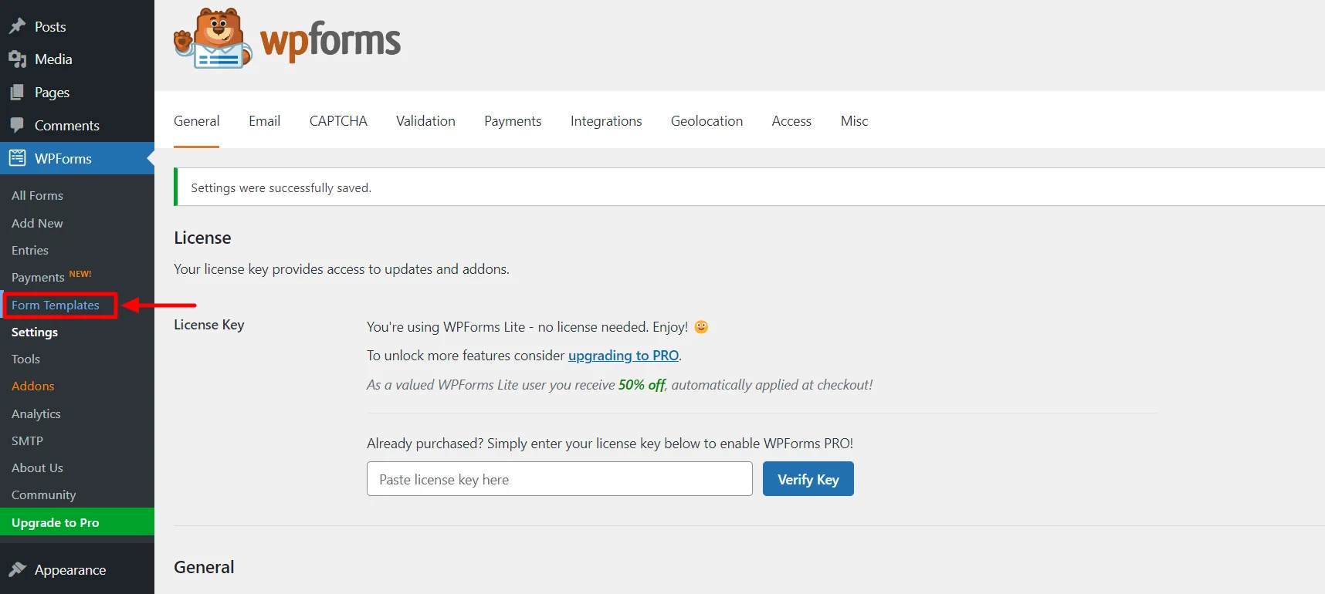Open the SMTP submenu item
The width and height of the screenshot is (1325, 594).
point(27,440)
